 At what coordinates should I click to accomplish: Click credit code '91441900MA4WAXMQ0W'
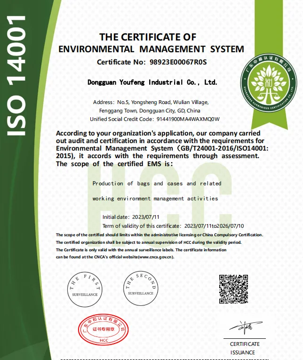(x=188, y=119)
